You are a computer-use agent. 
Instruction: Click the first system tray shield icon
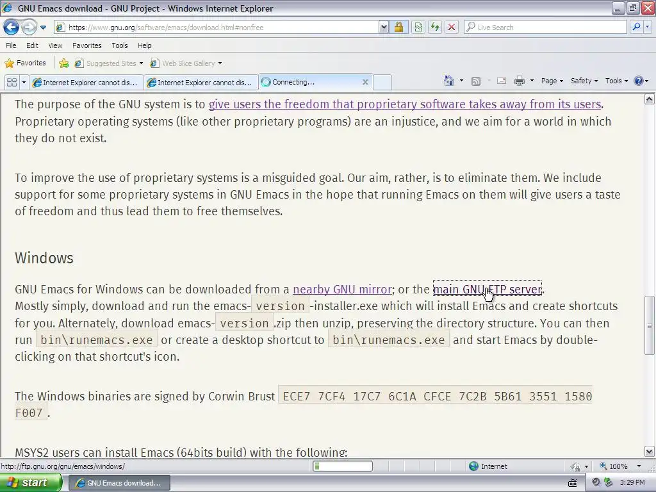pos(596,482)
